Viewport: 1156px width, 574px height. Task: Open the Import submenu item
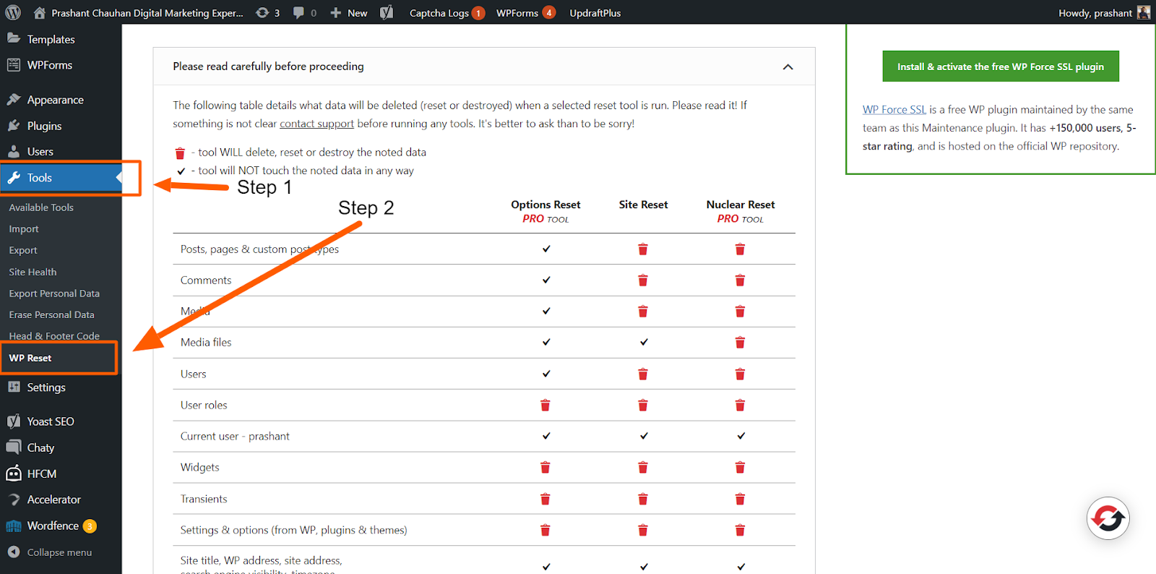[x=24, y=229]
